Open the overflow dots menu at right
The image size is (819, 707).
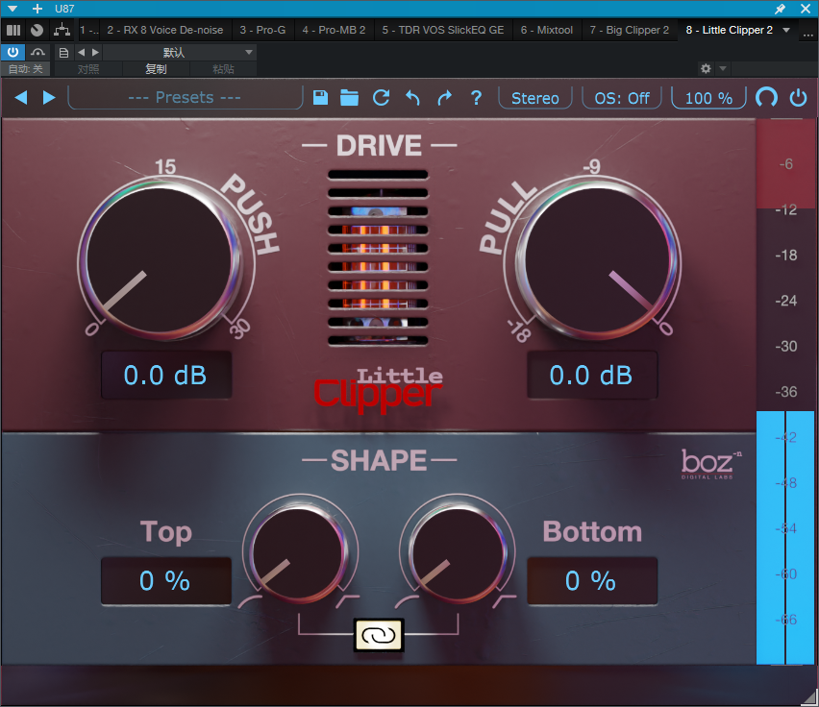click(808, 33)
